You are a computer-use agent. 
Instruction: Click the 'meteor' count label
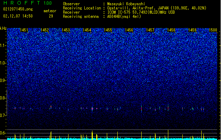coord(50,11)
